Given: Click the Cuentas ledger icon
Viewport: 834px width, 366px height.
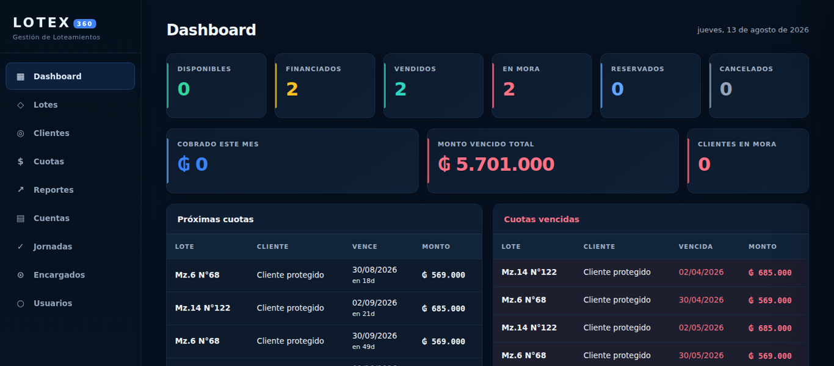Looking at the screenshot, I should [21, 218].
